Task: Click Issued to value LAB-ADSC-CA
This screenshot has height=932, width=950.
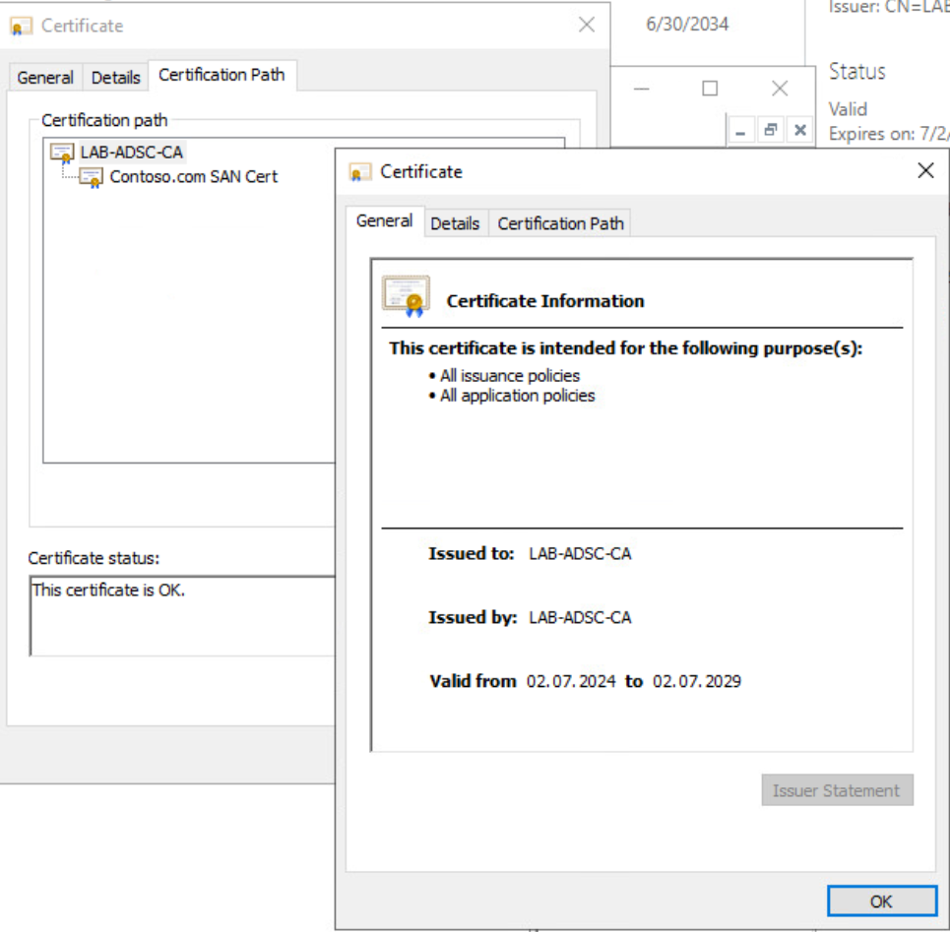Action: pos(580,553)
